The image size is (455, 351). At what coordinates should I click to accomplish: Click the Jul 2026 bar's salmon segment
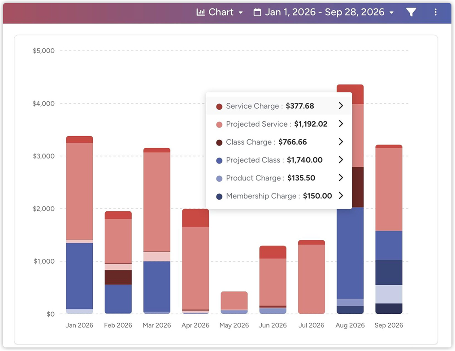click(312, 279)
